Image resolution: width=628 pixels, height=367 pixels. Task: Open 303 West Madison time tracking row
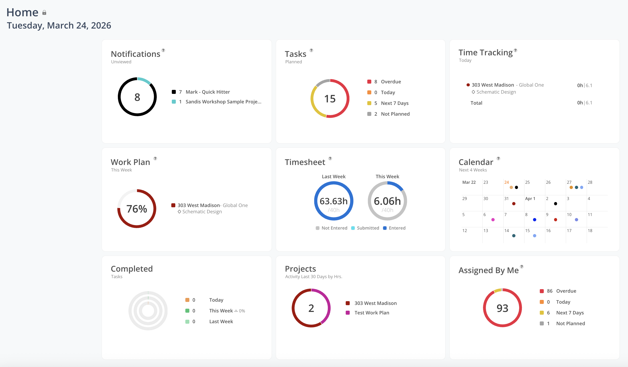click(x=493, y=85)
